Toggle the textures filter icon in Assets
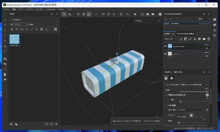This screenshot has width=220, height=132. pyautogui.click(x=42, y=29)
